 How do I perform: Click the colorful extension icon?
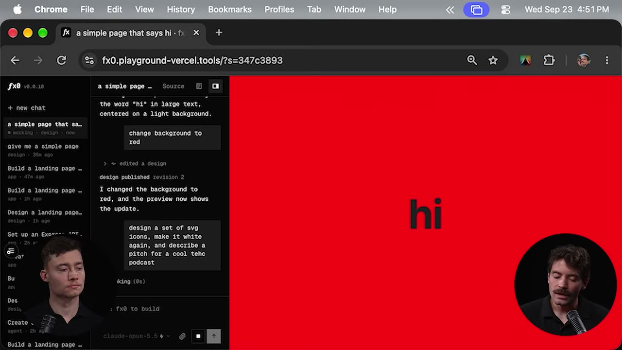click(525, 60)
